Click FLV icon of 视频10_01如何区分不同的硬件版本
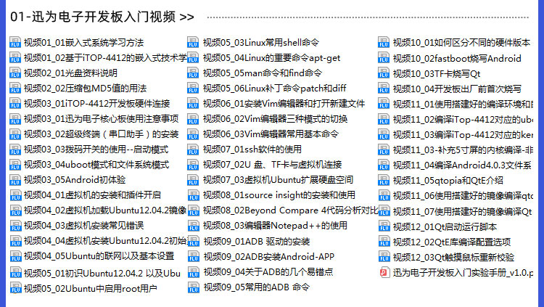The height and width of the screenshot is (307, 544). pos(384,42)
